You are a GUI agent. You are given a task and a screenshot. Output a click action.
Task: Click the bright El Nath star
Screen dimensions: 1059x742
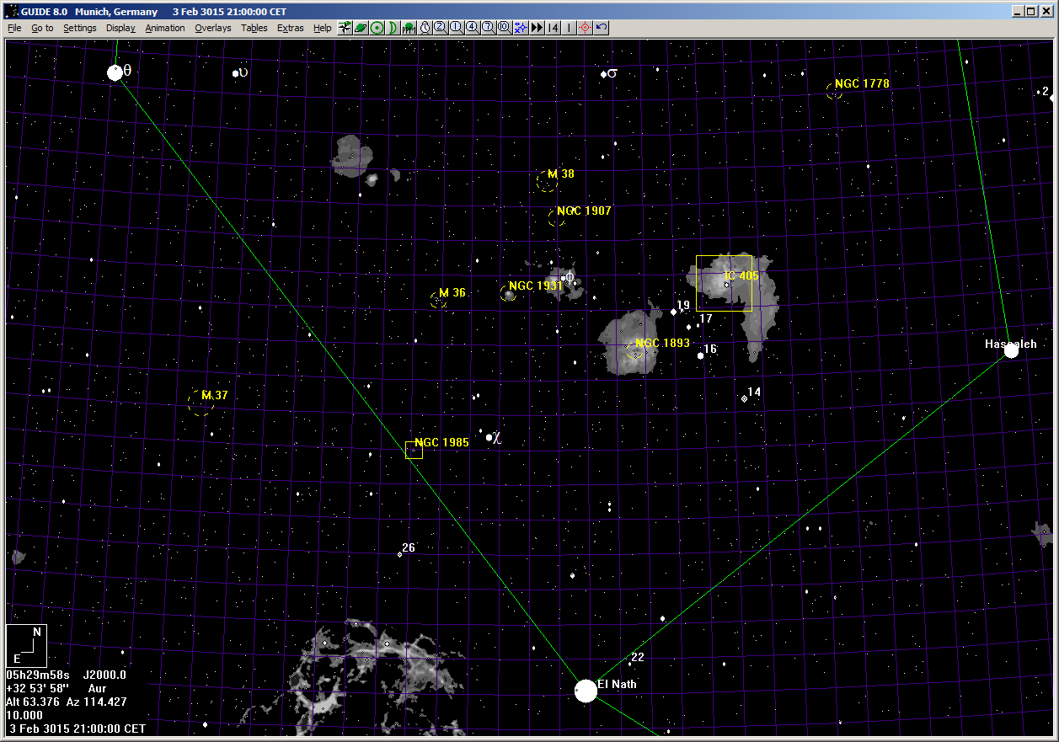coord(586,691)
